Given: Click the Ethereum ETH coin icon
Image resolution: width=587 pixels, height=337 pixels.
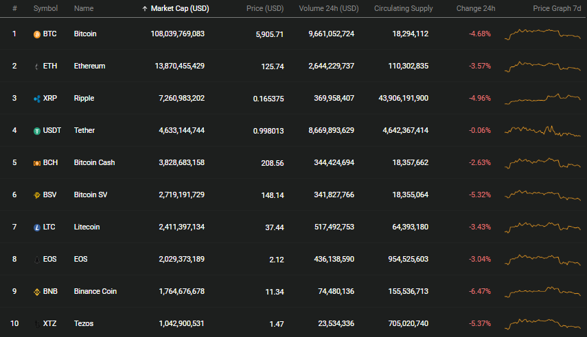Looking at the screenshot, I should (x=36, y=67).
